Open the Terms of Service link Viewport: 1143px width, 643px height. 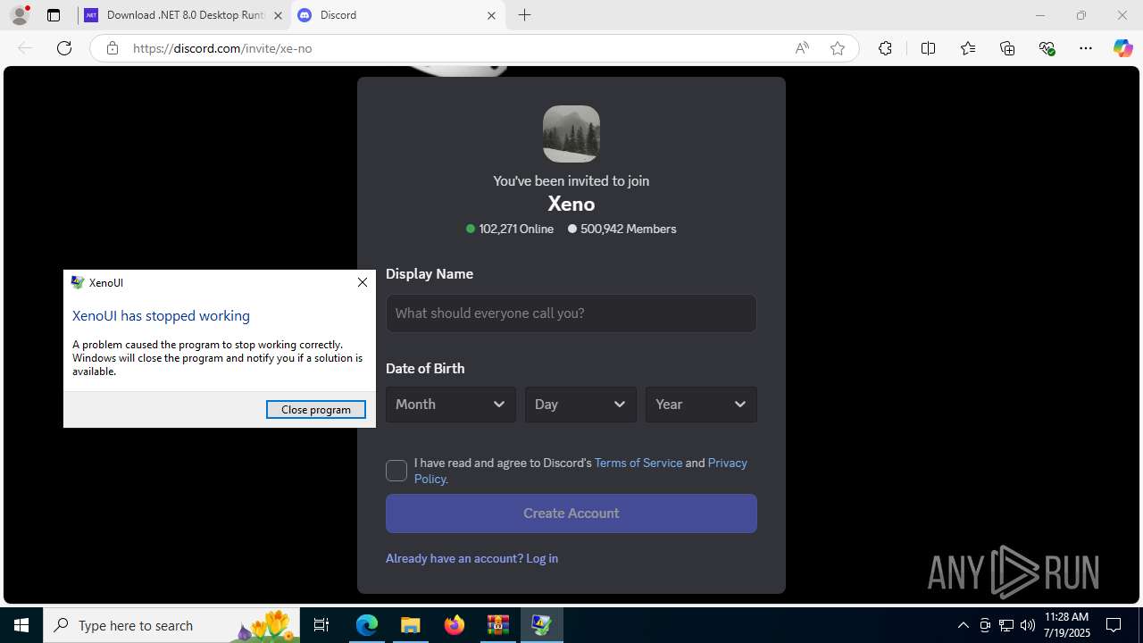point(638,463)
